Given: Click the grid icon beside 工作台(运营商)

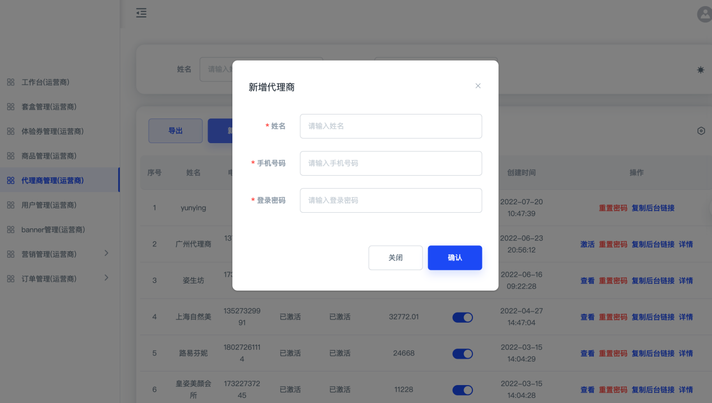Looking at the screenshot, I should [x=11, y=83].
